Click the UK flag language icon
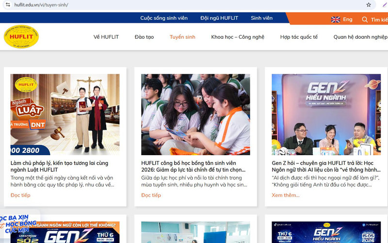This screenshot has height=243, width=388. (x=336, y=19)
